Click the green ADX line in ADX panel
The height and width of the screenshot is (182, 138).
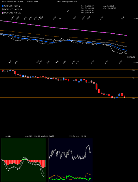pos(70,177)
